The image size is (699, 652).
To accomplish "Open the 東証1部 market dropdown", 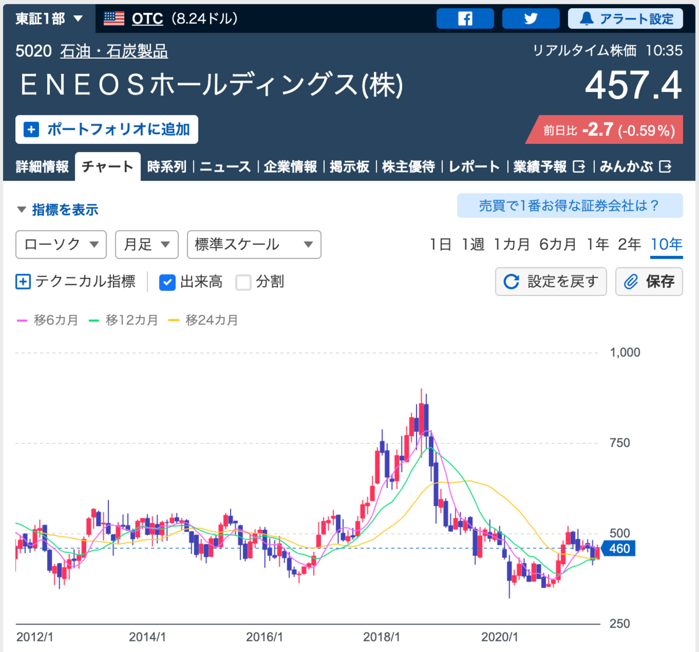I will (x=49, y=19).
